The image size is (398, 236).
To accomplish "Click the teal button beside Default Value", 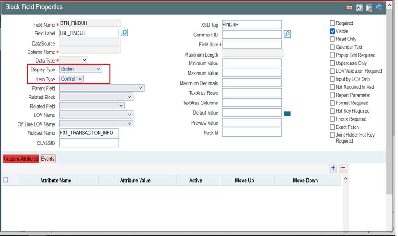I will coord(287,114).
